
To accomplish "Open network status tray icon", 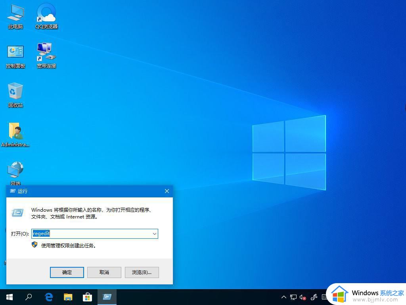I will pos(293,297).
